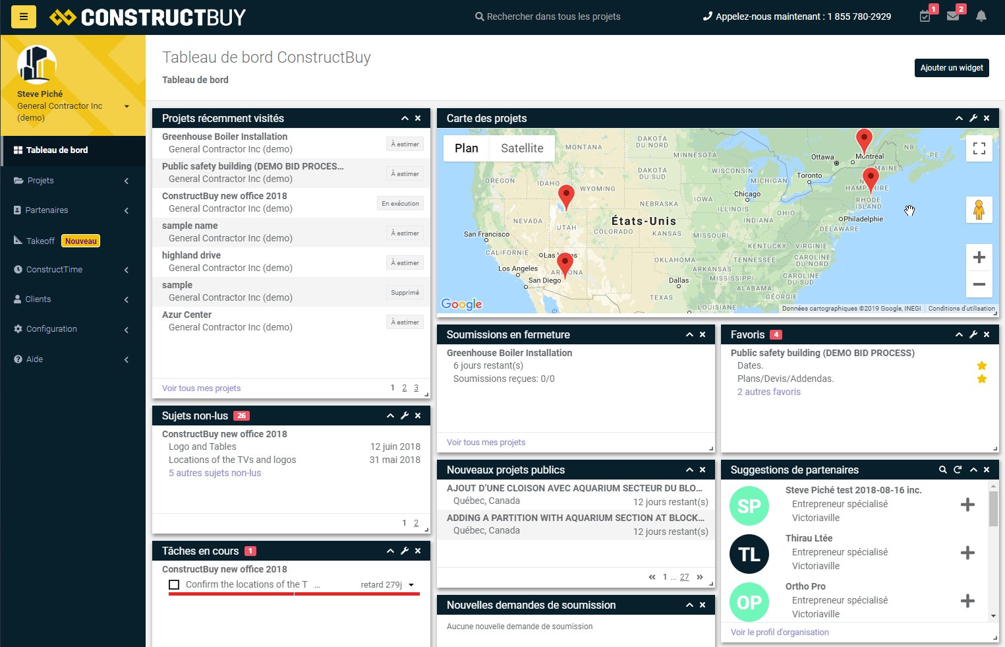Toggle star for Dates favorite
The height and width of the screenshot is (647, 1005).
982,365
